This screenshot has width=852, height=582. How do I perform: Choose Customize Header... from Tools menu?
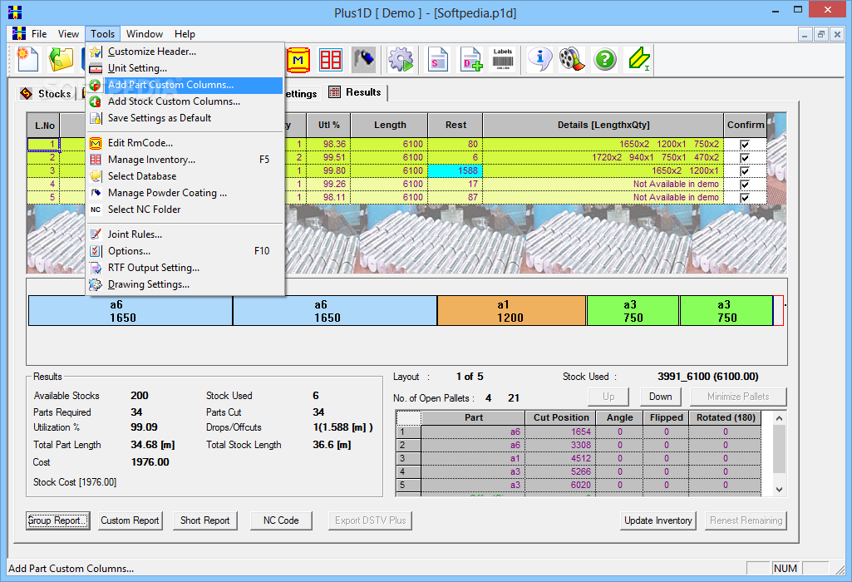coord(185,52)
